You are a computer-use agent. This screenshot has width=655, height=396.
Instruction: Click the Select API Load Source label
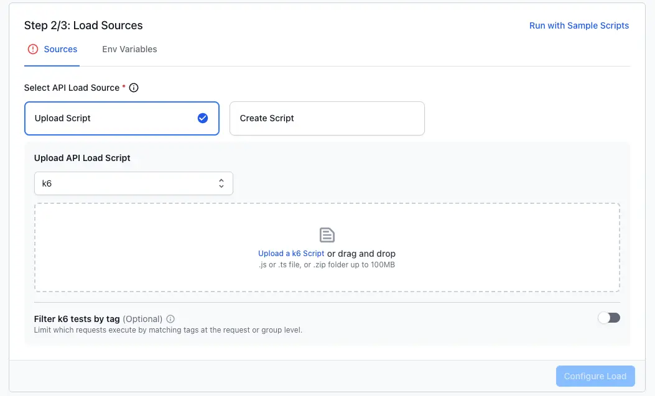click(72, 88)
